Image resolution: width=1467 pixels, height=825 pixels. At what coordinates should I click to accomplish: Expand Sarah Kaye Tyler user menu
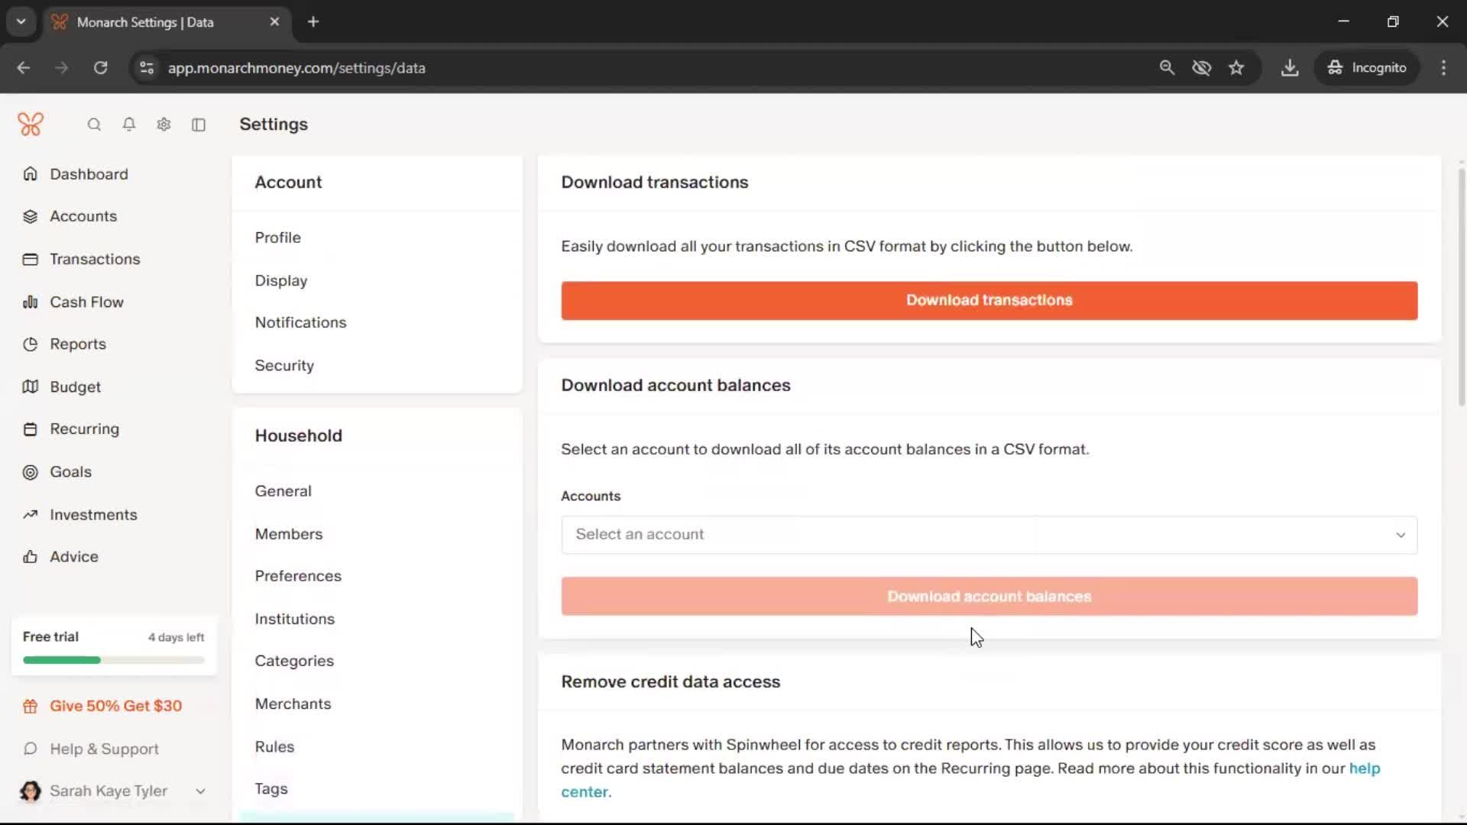pyautogui.click(x=113, y=791)
